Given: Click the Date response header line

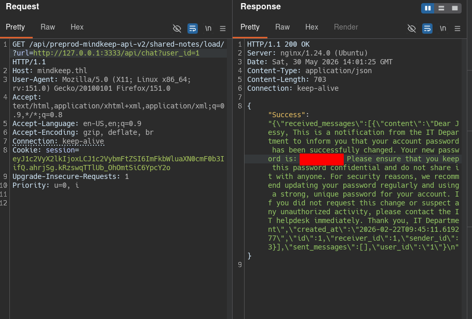Looking at the screenshot, I should coord(320,62).
